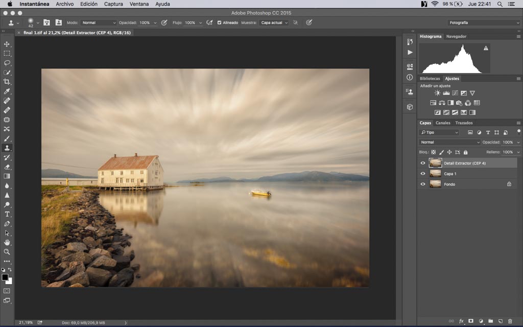Select the Hand tool
Screen dimensions: 523x327
tap(7, 242)
